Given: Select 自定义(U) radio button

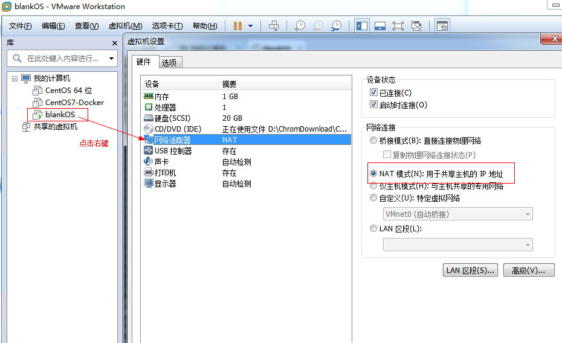Looking at the screenshot, I should point(373,197).
